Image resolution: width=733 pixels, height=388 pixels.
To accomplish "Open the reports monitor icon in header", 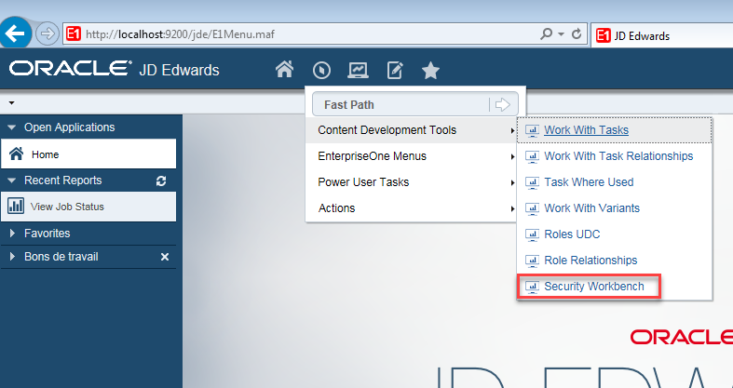I will [x=358, y=71].
